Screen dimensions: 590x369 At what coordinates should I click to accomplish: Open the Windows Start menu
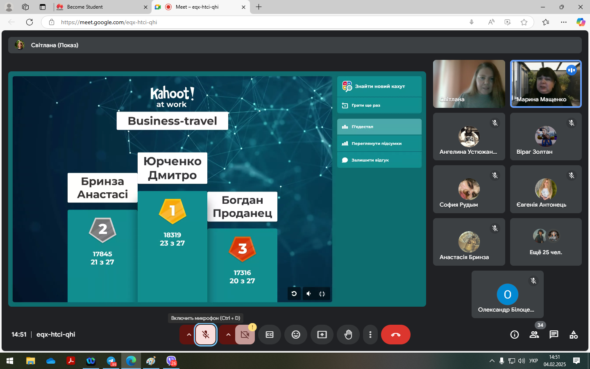[x=10, y=361]
